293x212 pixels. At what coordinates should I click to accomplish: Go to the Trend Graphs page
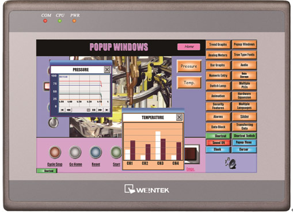point(218,44)
